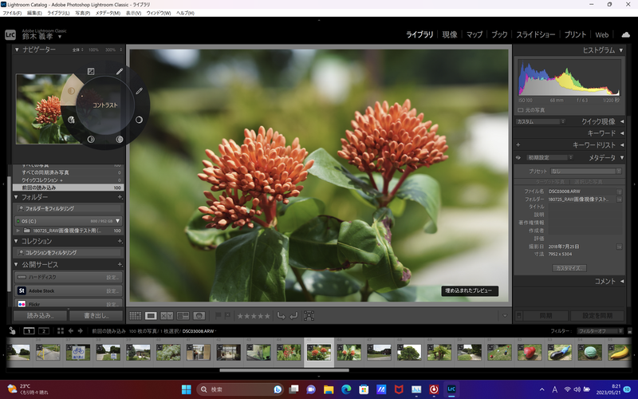Add a new folder with the plus icon
This screenshot has width=638, height=399.
(120, 197)
